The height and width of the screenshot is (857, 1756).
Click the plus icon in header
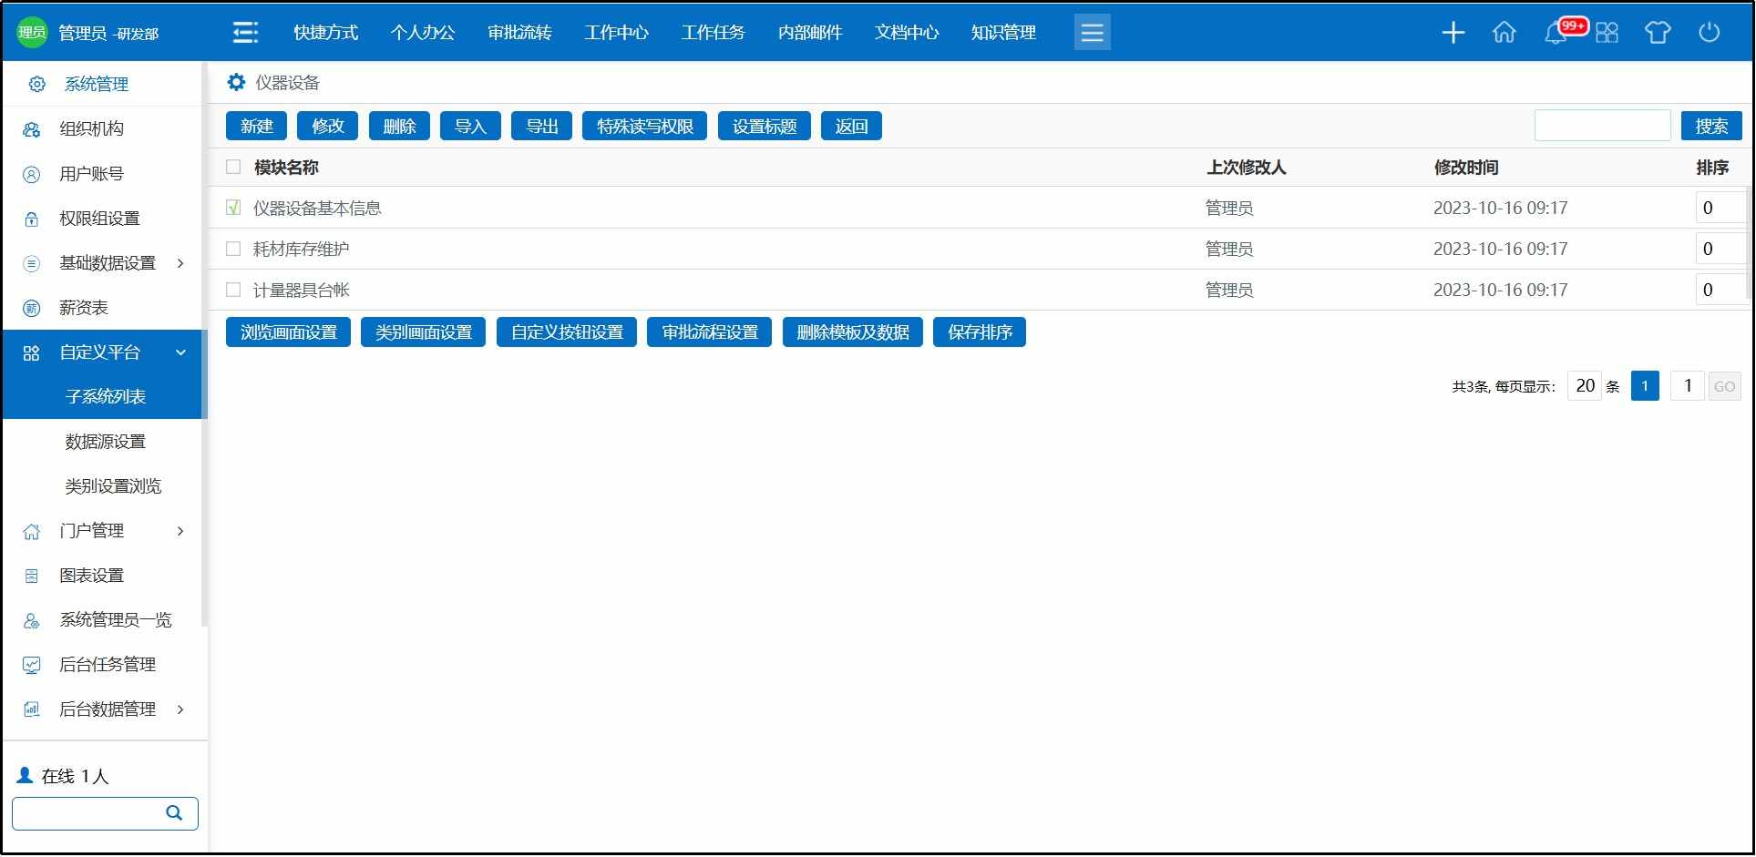click(x=1453, y=33)
